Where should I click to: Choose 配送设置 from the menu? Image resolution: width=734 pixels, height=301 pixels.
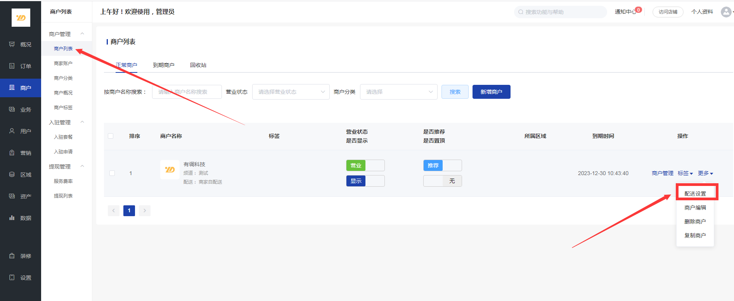[x=695, y=194]
